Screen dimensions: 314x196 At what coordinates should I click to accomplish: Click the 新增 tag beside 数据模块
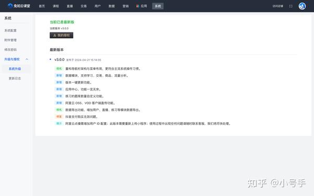[59, 75]
